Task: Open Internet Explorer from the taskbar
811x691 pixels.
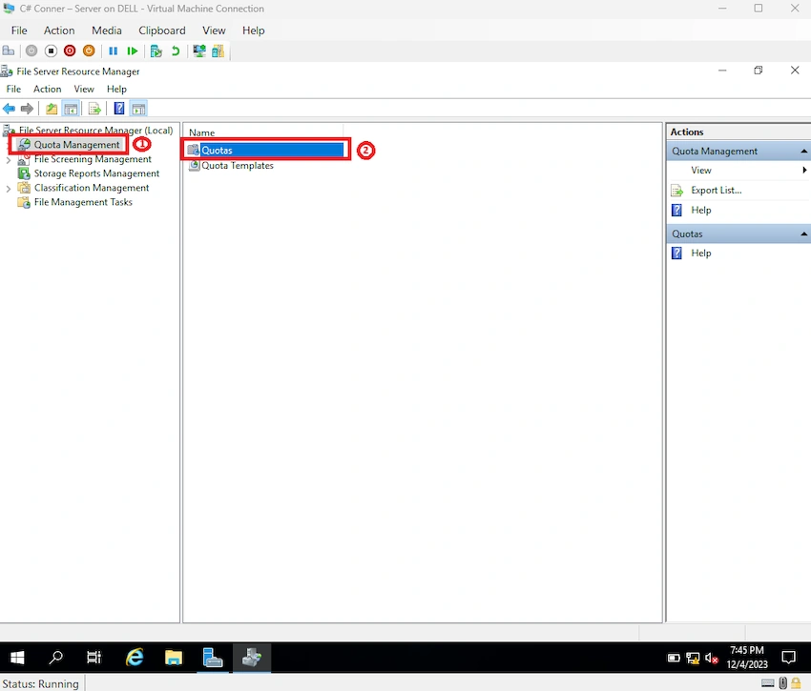Action: coord(135,658)
